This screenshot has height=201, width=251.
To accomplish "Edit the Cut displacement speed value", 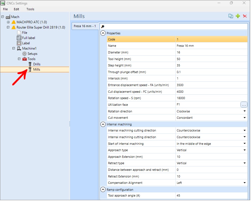I will click(211, 92).
